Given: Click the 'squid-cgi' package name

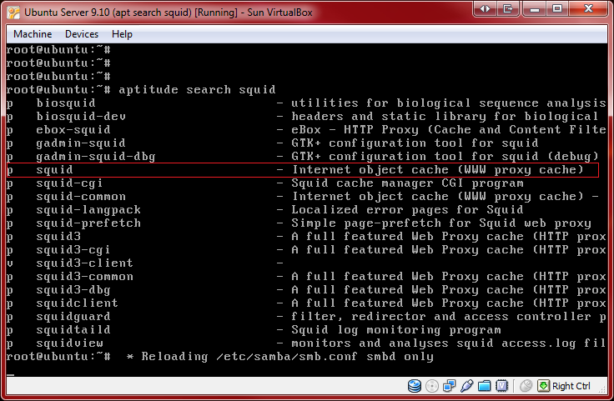Looking at the screenshot, I should coord(69,183).
